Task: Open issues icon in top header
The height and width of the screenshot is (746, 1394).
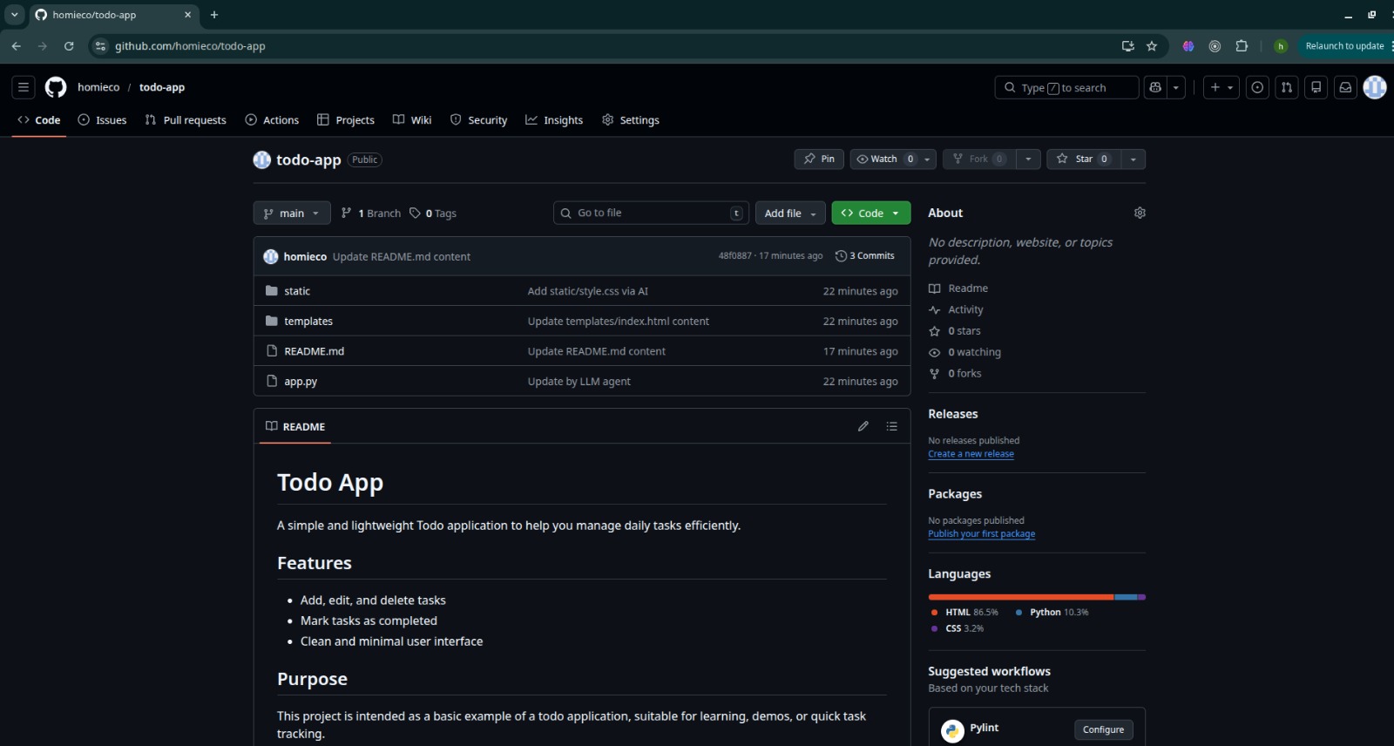Action: (1257, 87)
